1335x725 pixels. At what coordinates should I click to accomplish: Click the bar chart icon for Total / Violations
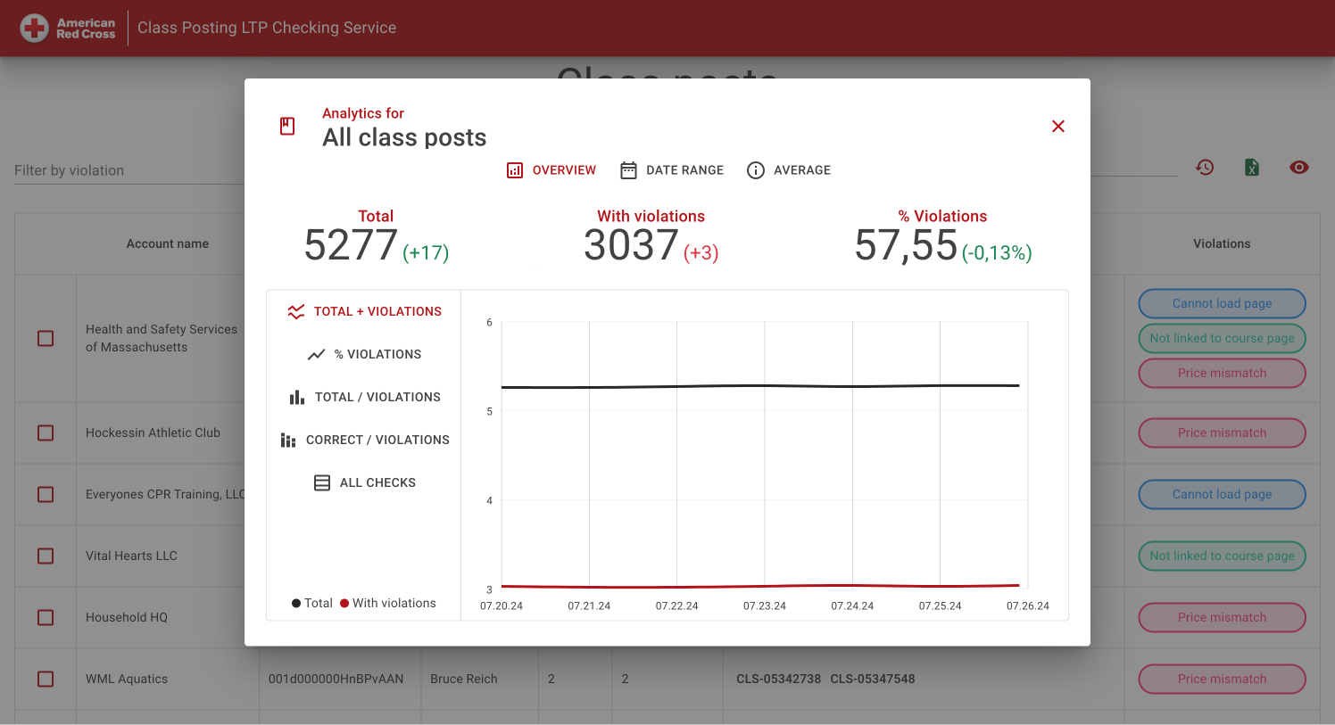297,397
